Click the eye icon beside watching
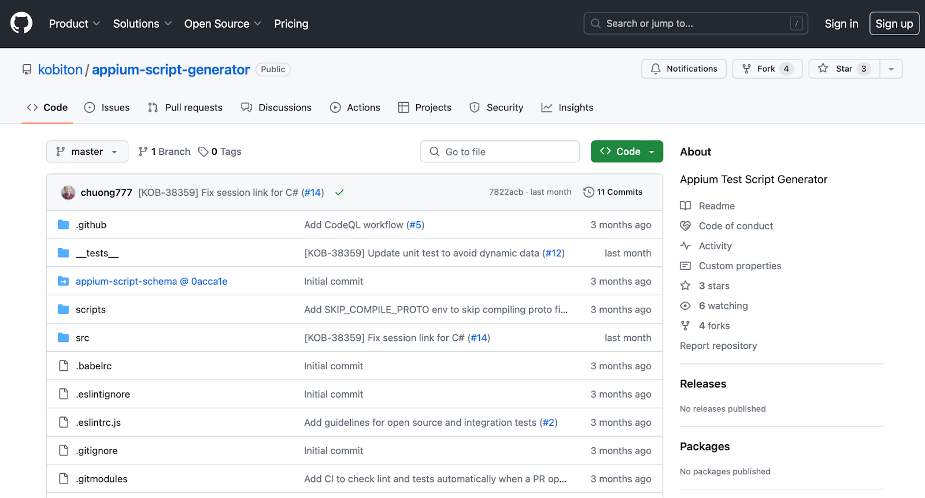 tap(685, 306)
